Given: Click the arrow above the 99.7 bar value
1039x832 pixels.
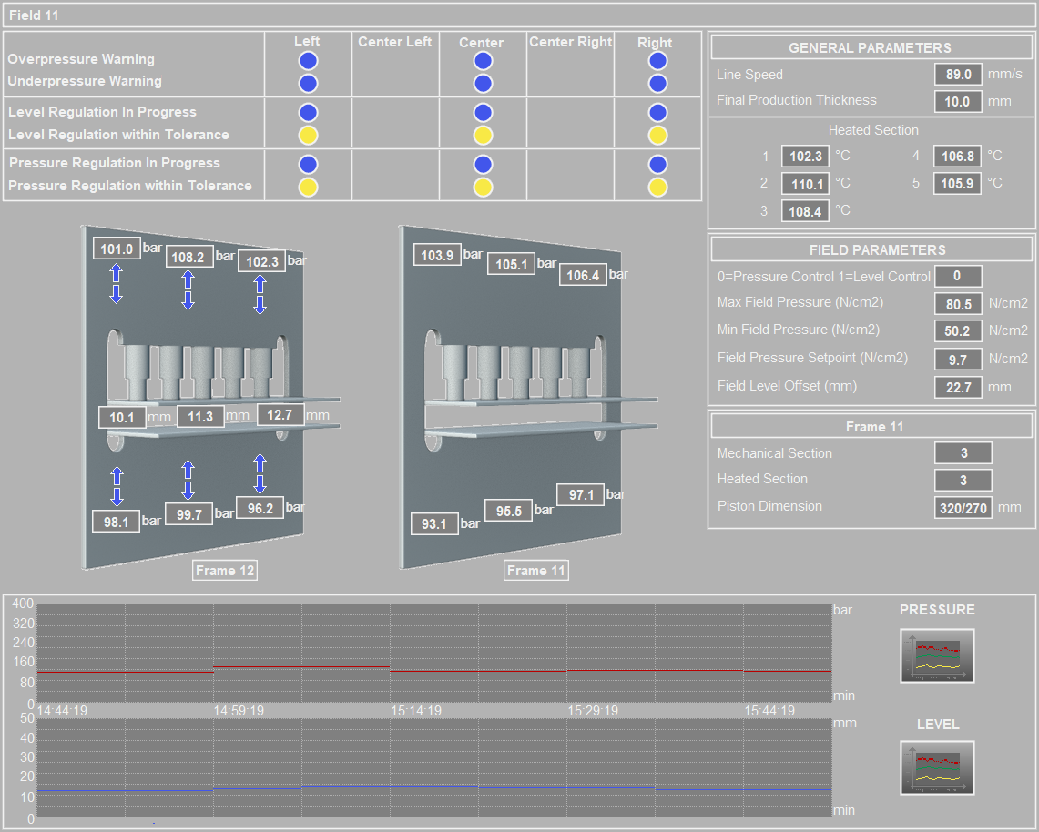Looking at the screenshot, I should tap(188, 480).
